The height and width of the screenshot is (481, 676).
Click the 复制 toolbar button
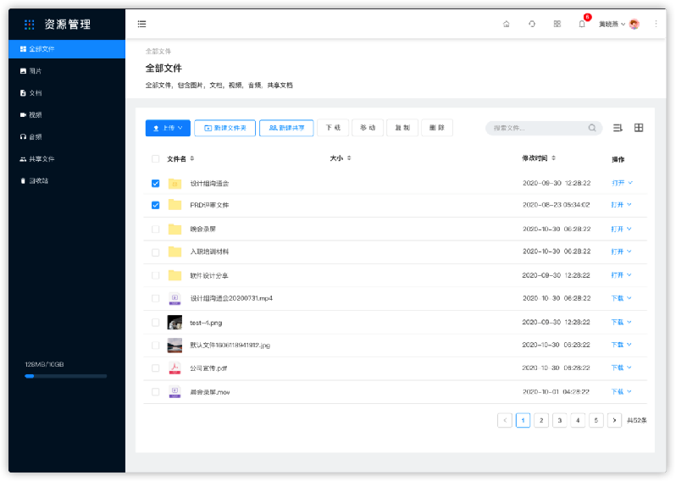point(402,128)
